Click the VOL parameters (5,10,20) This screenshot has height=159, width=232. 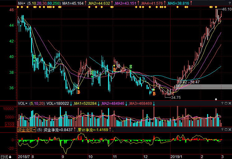(37, 103)
